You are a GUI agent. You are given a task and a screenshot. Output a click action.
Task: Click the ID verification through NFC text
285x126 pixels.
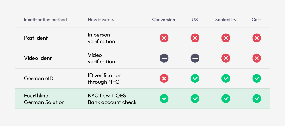(x=105, y=79)
